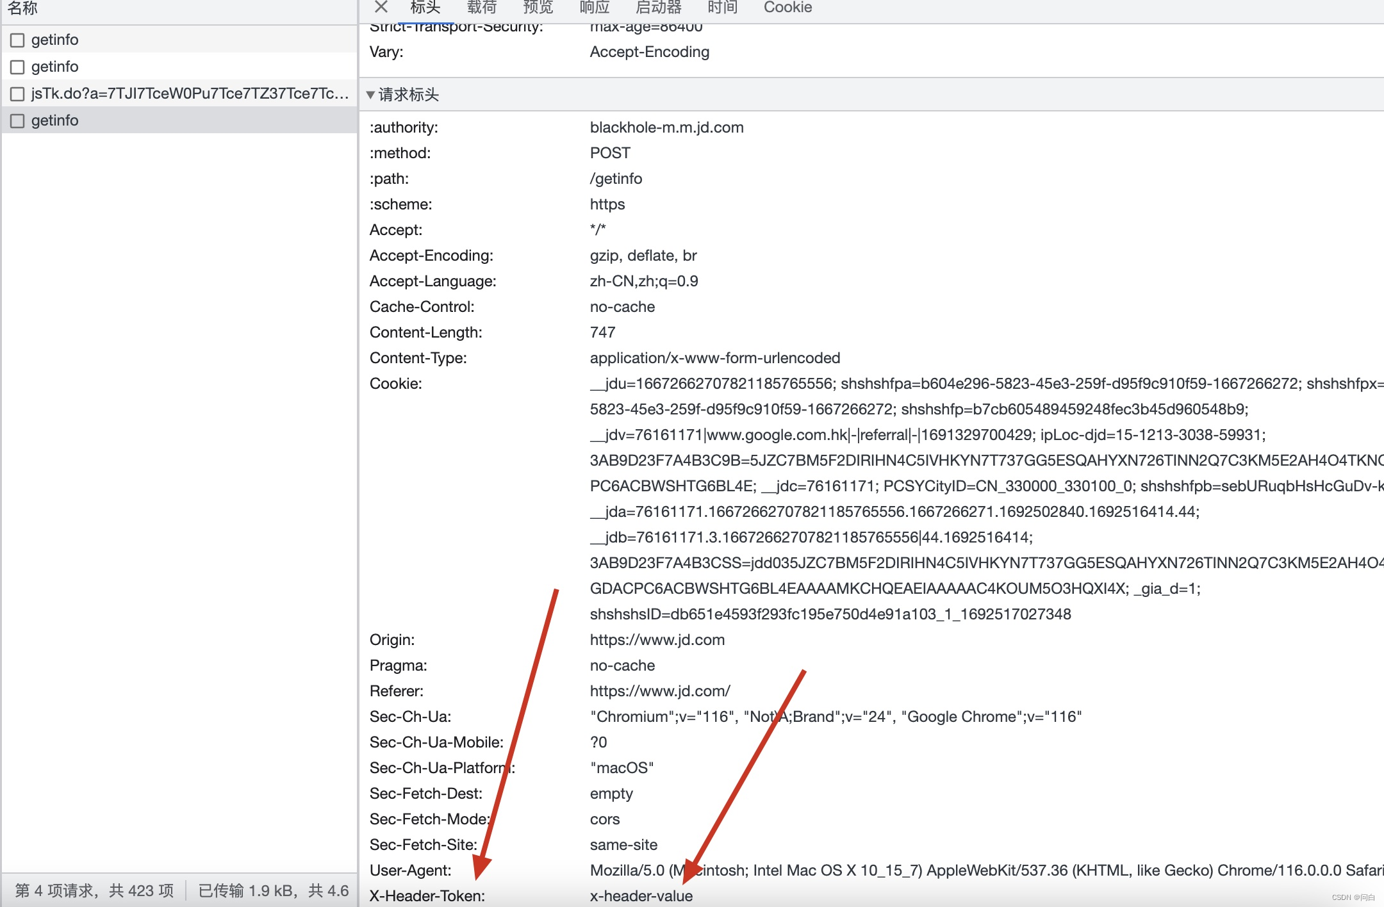Collapse the 请求标头 section

click(x=370, y=95)
